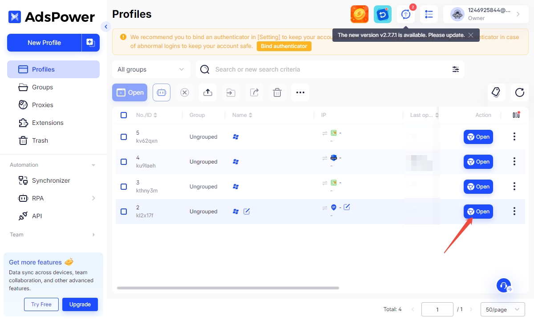Click the update notification icon with badge
Viewport: 534px width, 320px height.
(x=406, y=14)
